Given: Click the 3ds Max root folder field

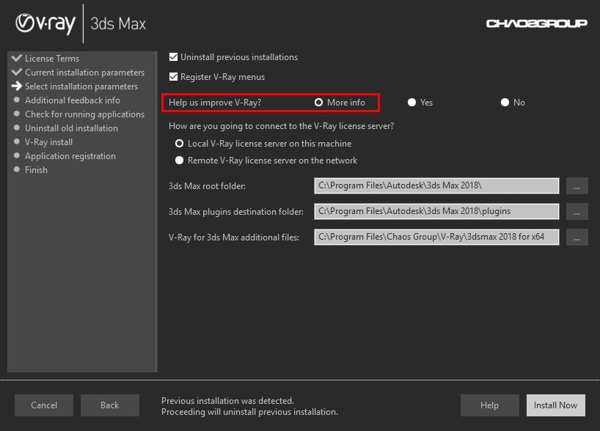Looking at the screenshot, I should (x=436, y=186).
